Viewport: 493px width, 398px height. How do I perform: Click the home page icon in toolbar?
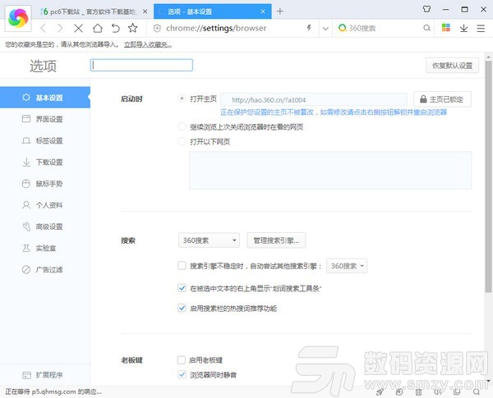(x=98, y=28)
